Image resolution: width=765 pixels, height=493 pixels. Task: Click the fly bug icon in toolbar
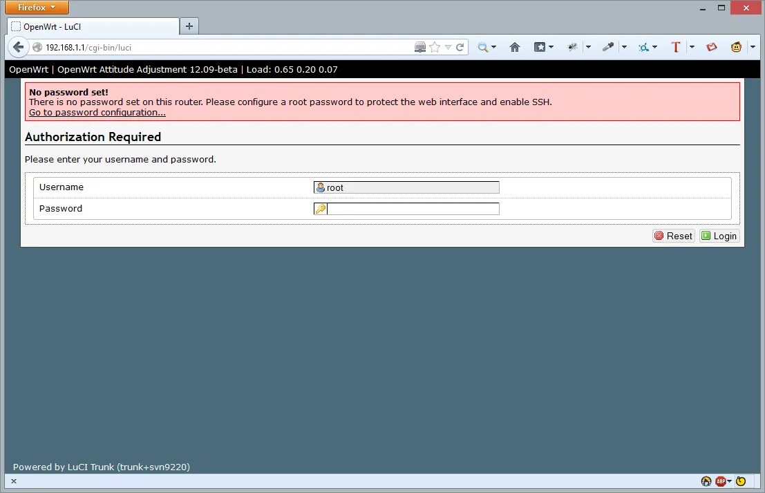click(572, 47)
